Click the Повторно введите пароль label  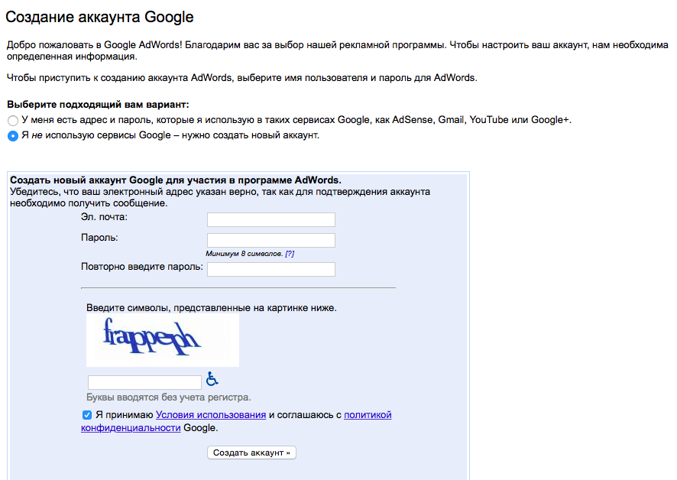coord(142,267)
